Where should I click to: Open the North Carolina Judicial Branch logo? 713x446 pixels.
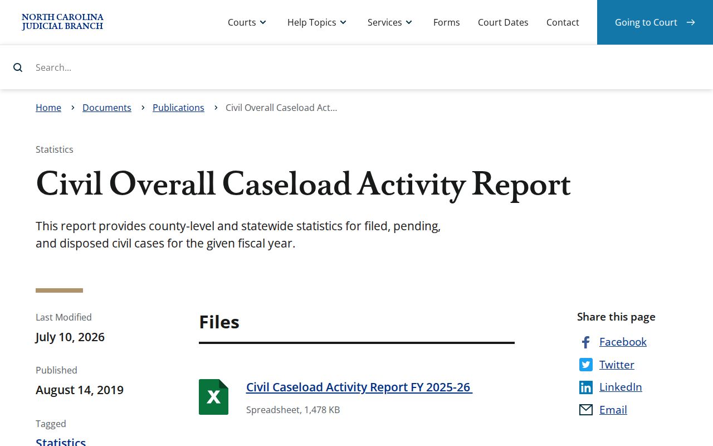62,22
